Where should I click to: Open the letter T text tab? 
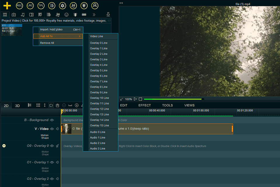tap(75, 15)
